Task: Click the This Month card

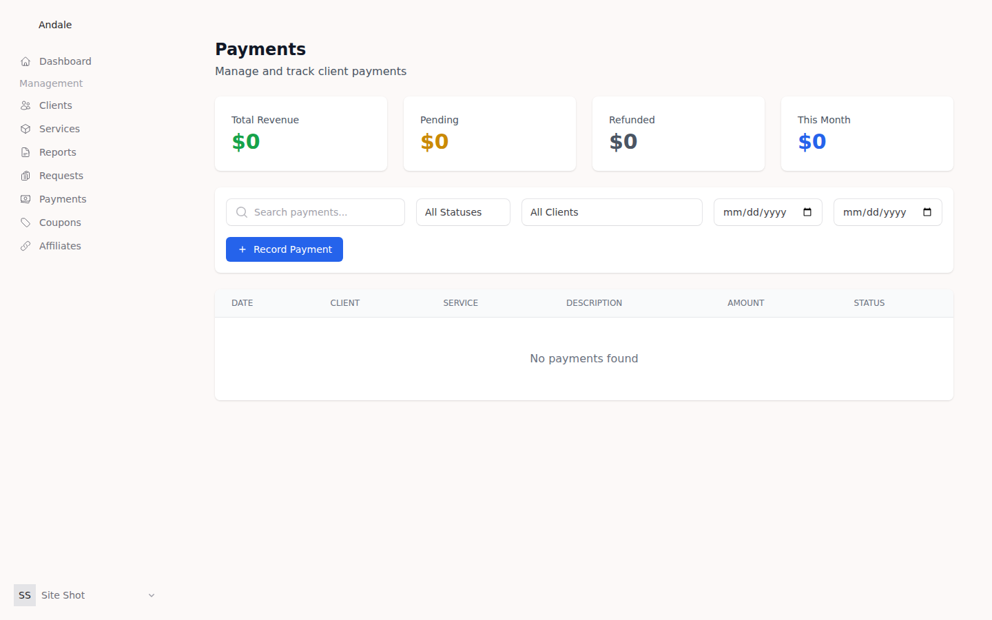Action: pos(867,134)
